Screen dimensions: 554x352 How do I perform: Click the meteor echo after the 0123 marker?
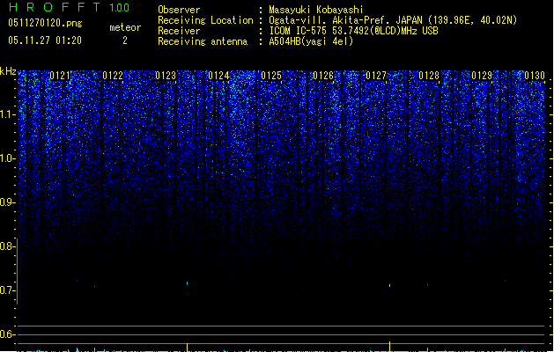[188, 282]
